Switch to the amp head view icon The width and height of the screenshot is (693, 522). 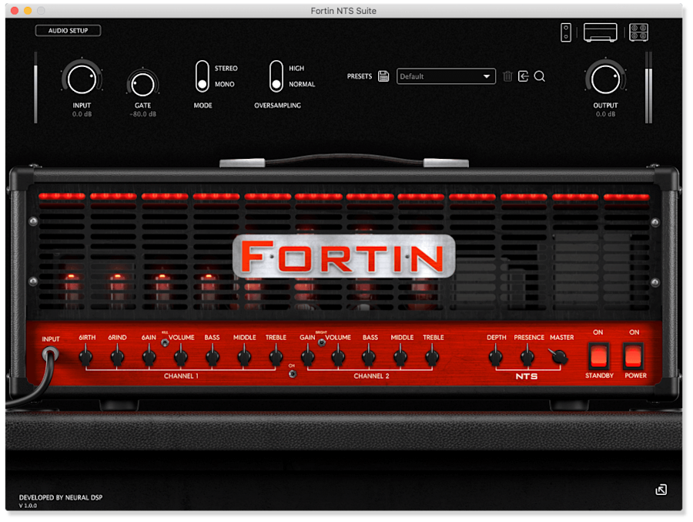coord(600,32)
